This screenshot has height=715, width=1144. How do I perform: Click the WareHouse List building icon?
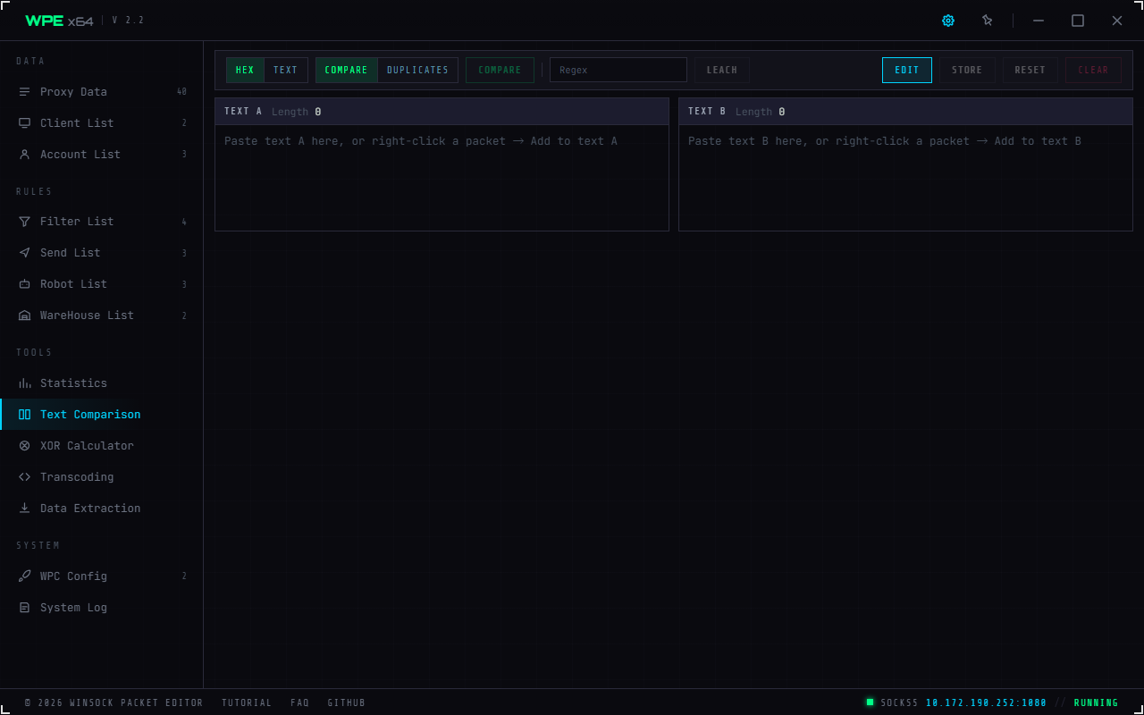25,315
